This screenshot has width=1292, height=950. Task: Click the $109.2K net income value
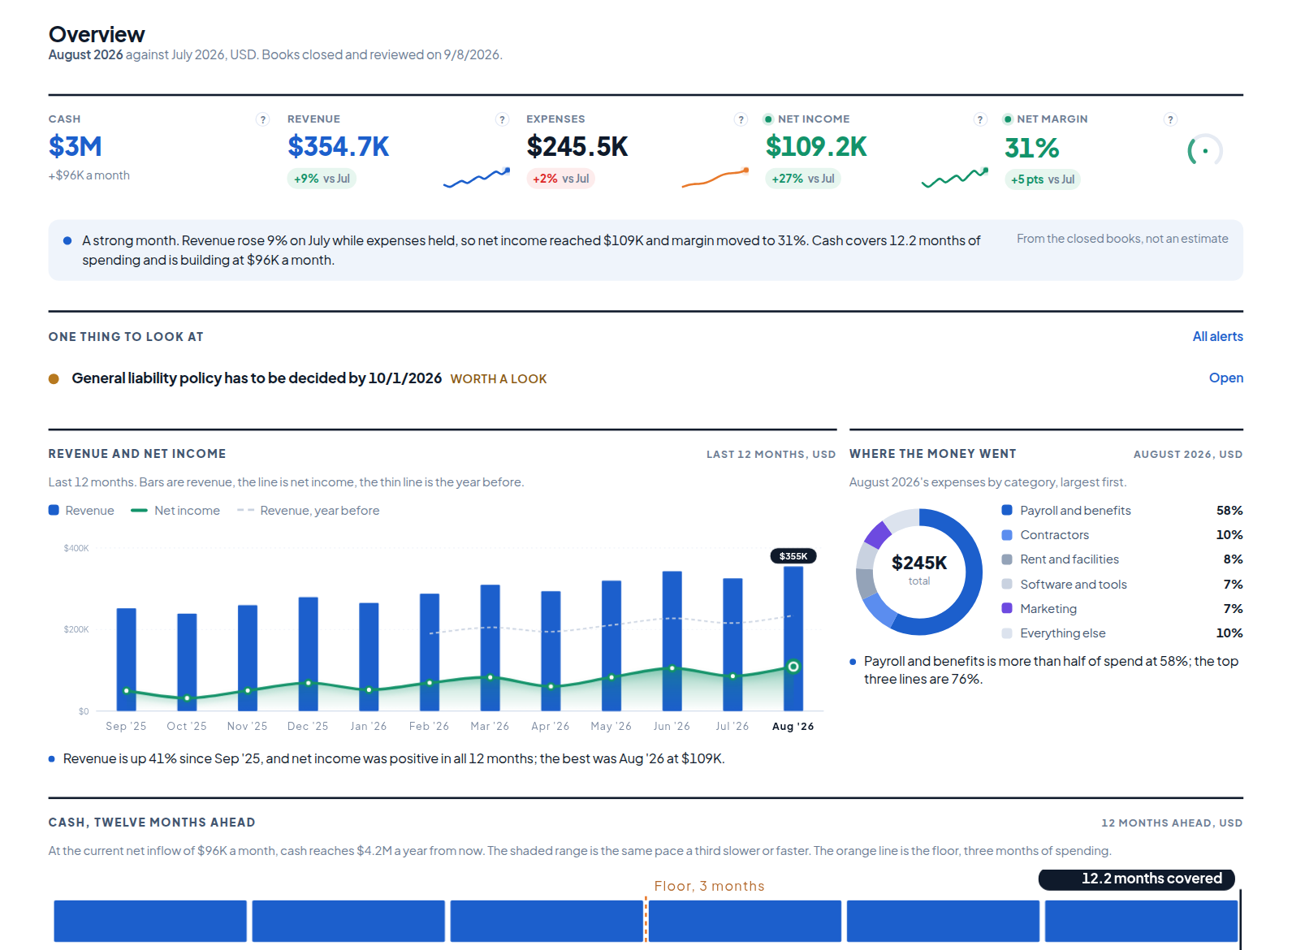click(816, 147)
